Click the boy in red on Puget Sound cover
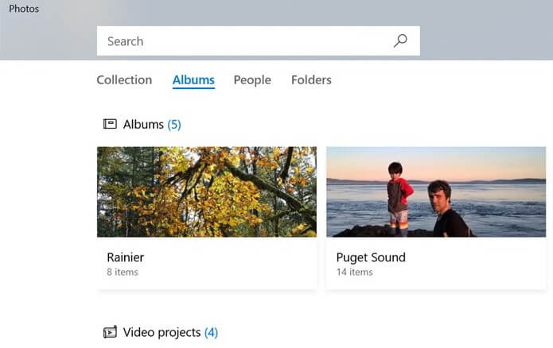This screenshot has width=553, height=348. tap(399, 195)
